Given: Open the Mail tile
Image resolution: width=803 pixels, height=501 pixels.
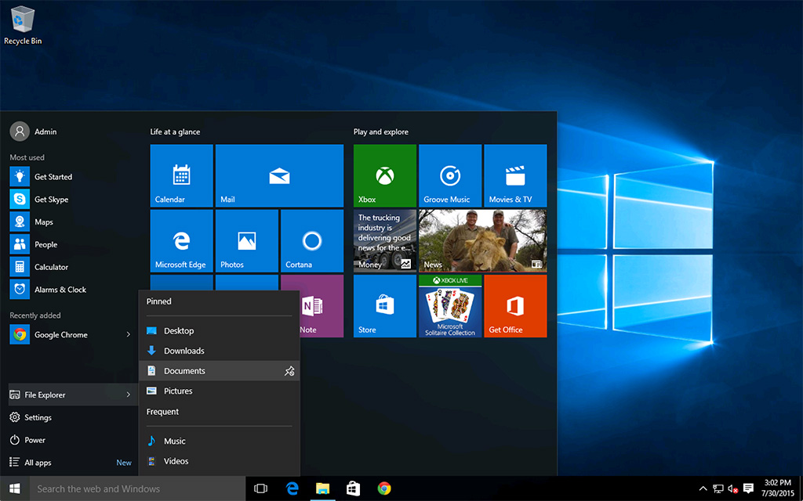Looking at the screenshot, I should (x=279, y=175).
